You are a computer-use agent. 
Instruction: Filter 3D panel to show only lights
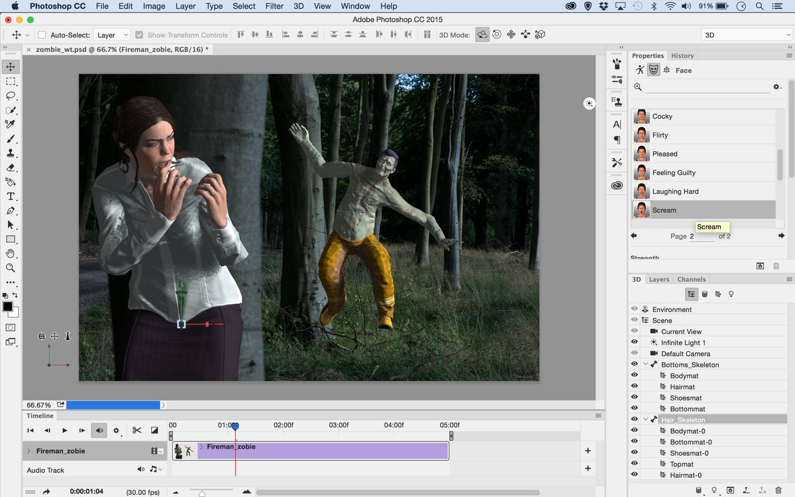tap(731, 294)
